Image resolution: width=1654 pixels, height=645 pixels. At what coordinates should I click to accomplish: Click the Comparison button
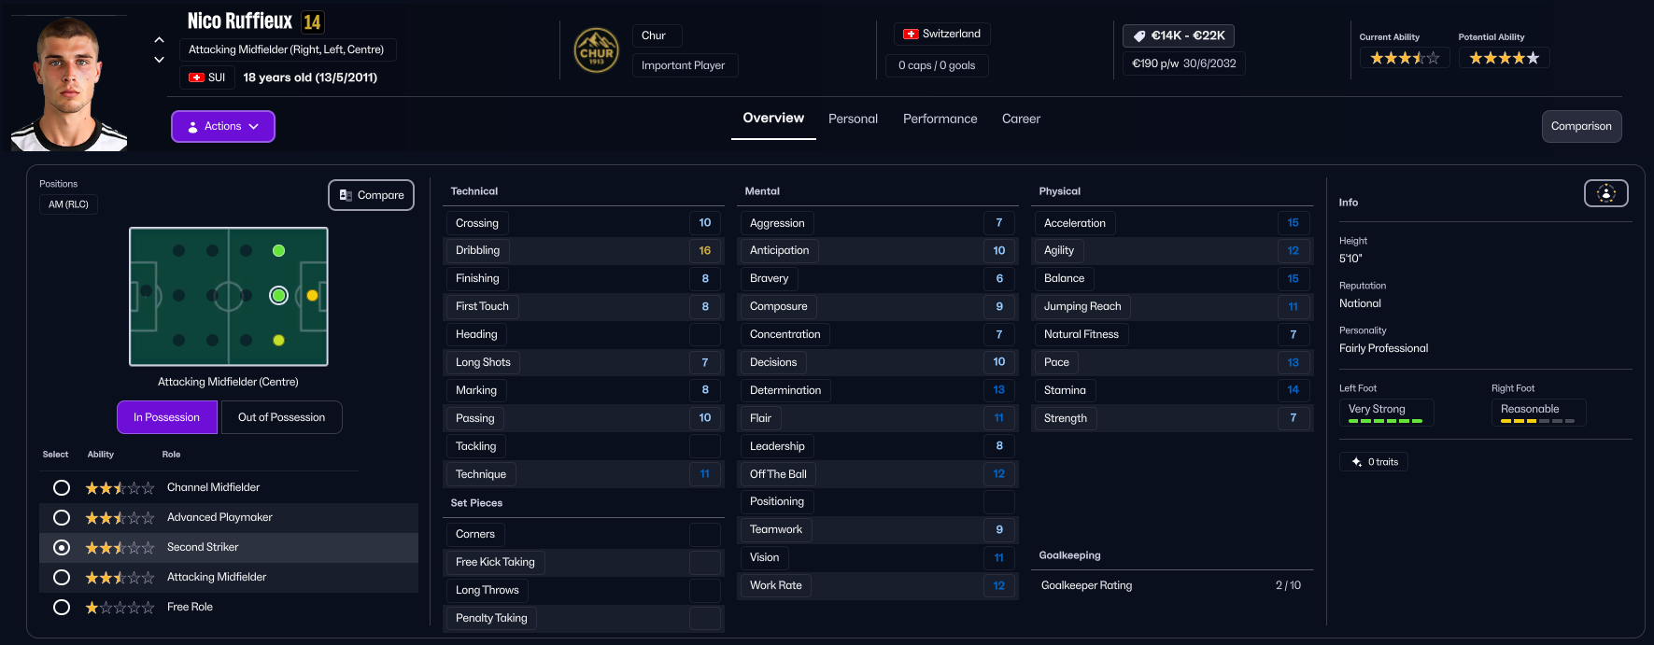tap(1581, 126)
